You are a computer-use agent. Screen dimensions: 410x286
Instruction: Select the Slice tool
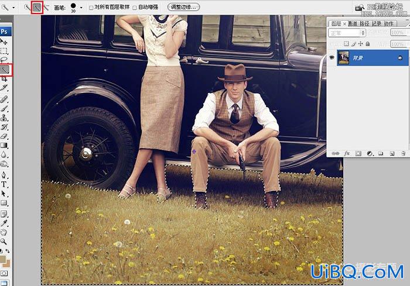pyautogui.click(x=4, y=88)
